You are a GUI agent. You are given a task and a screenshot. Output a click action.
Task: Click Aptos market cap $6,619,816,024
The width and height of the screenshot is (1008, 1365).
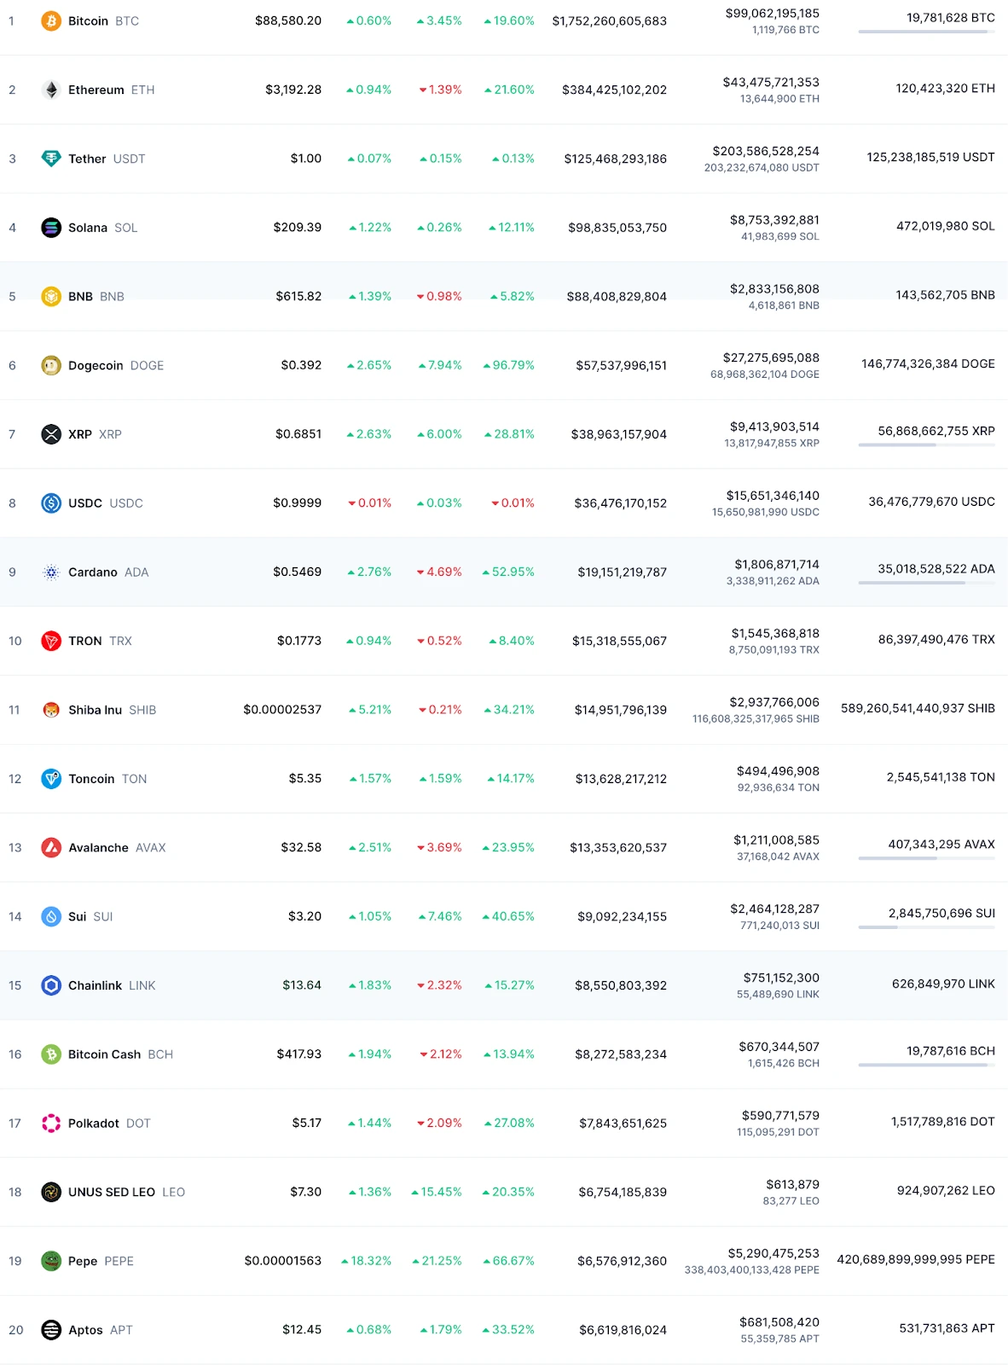[623, 1330]
